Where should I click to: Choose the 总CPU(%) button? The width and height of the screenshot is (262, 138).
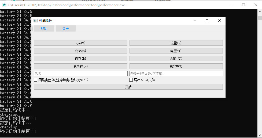click(176, 66)
